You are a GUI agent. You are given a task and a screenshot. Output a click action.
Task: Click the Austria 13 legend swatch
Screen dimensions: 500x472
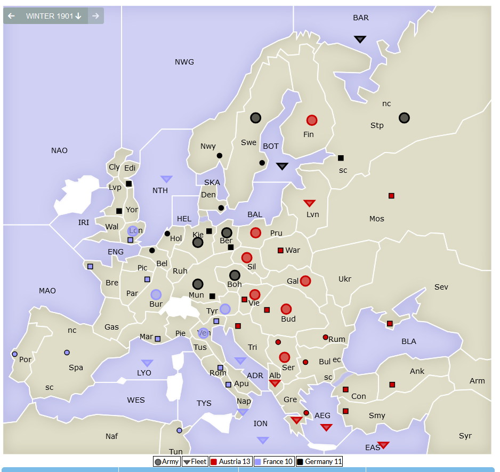[x=214, y=462]
